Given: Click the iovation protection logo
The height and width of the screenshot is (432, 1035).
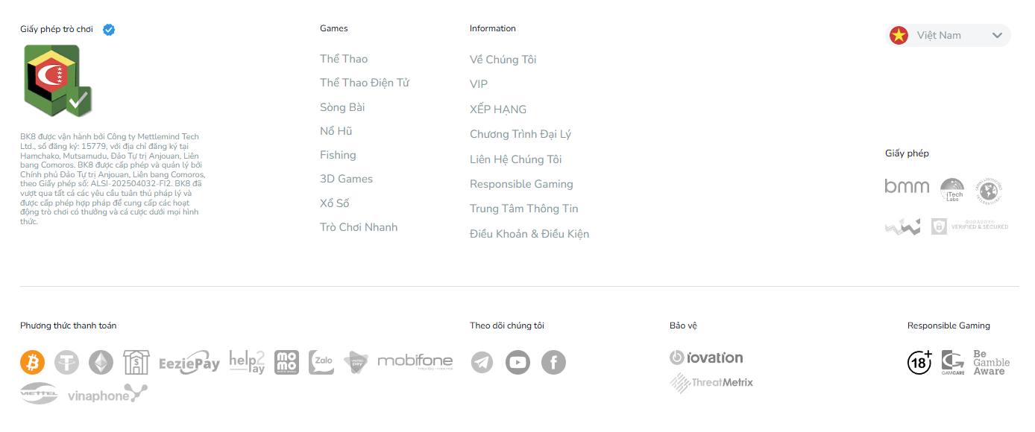Looking at the screenshot, I should [706, 358].
